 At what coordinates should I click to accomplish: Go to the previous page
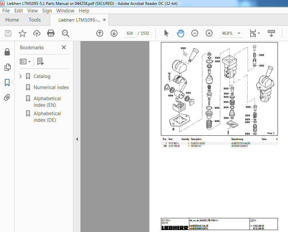click(x=100, y=33)
